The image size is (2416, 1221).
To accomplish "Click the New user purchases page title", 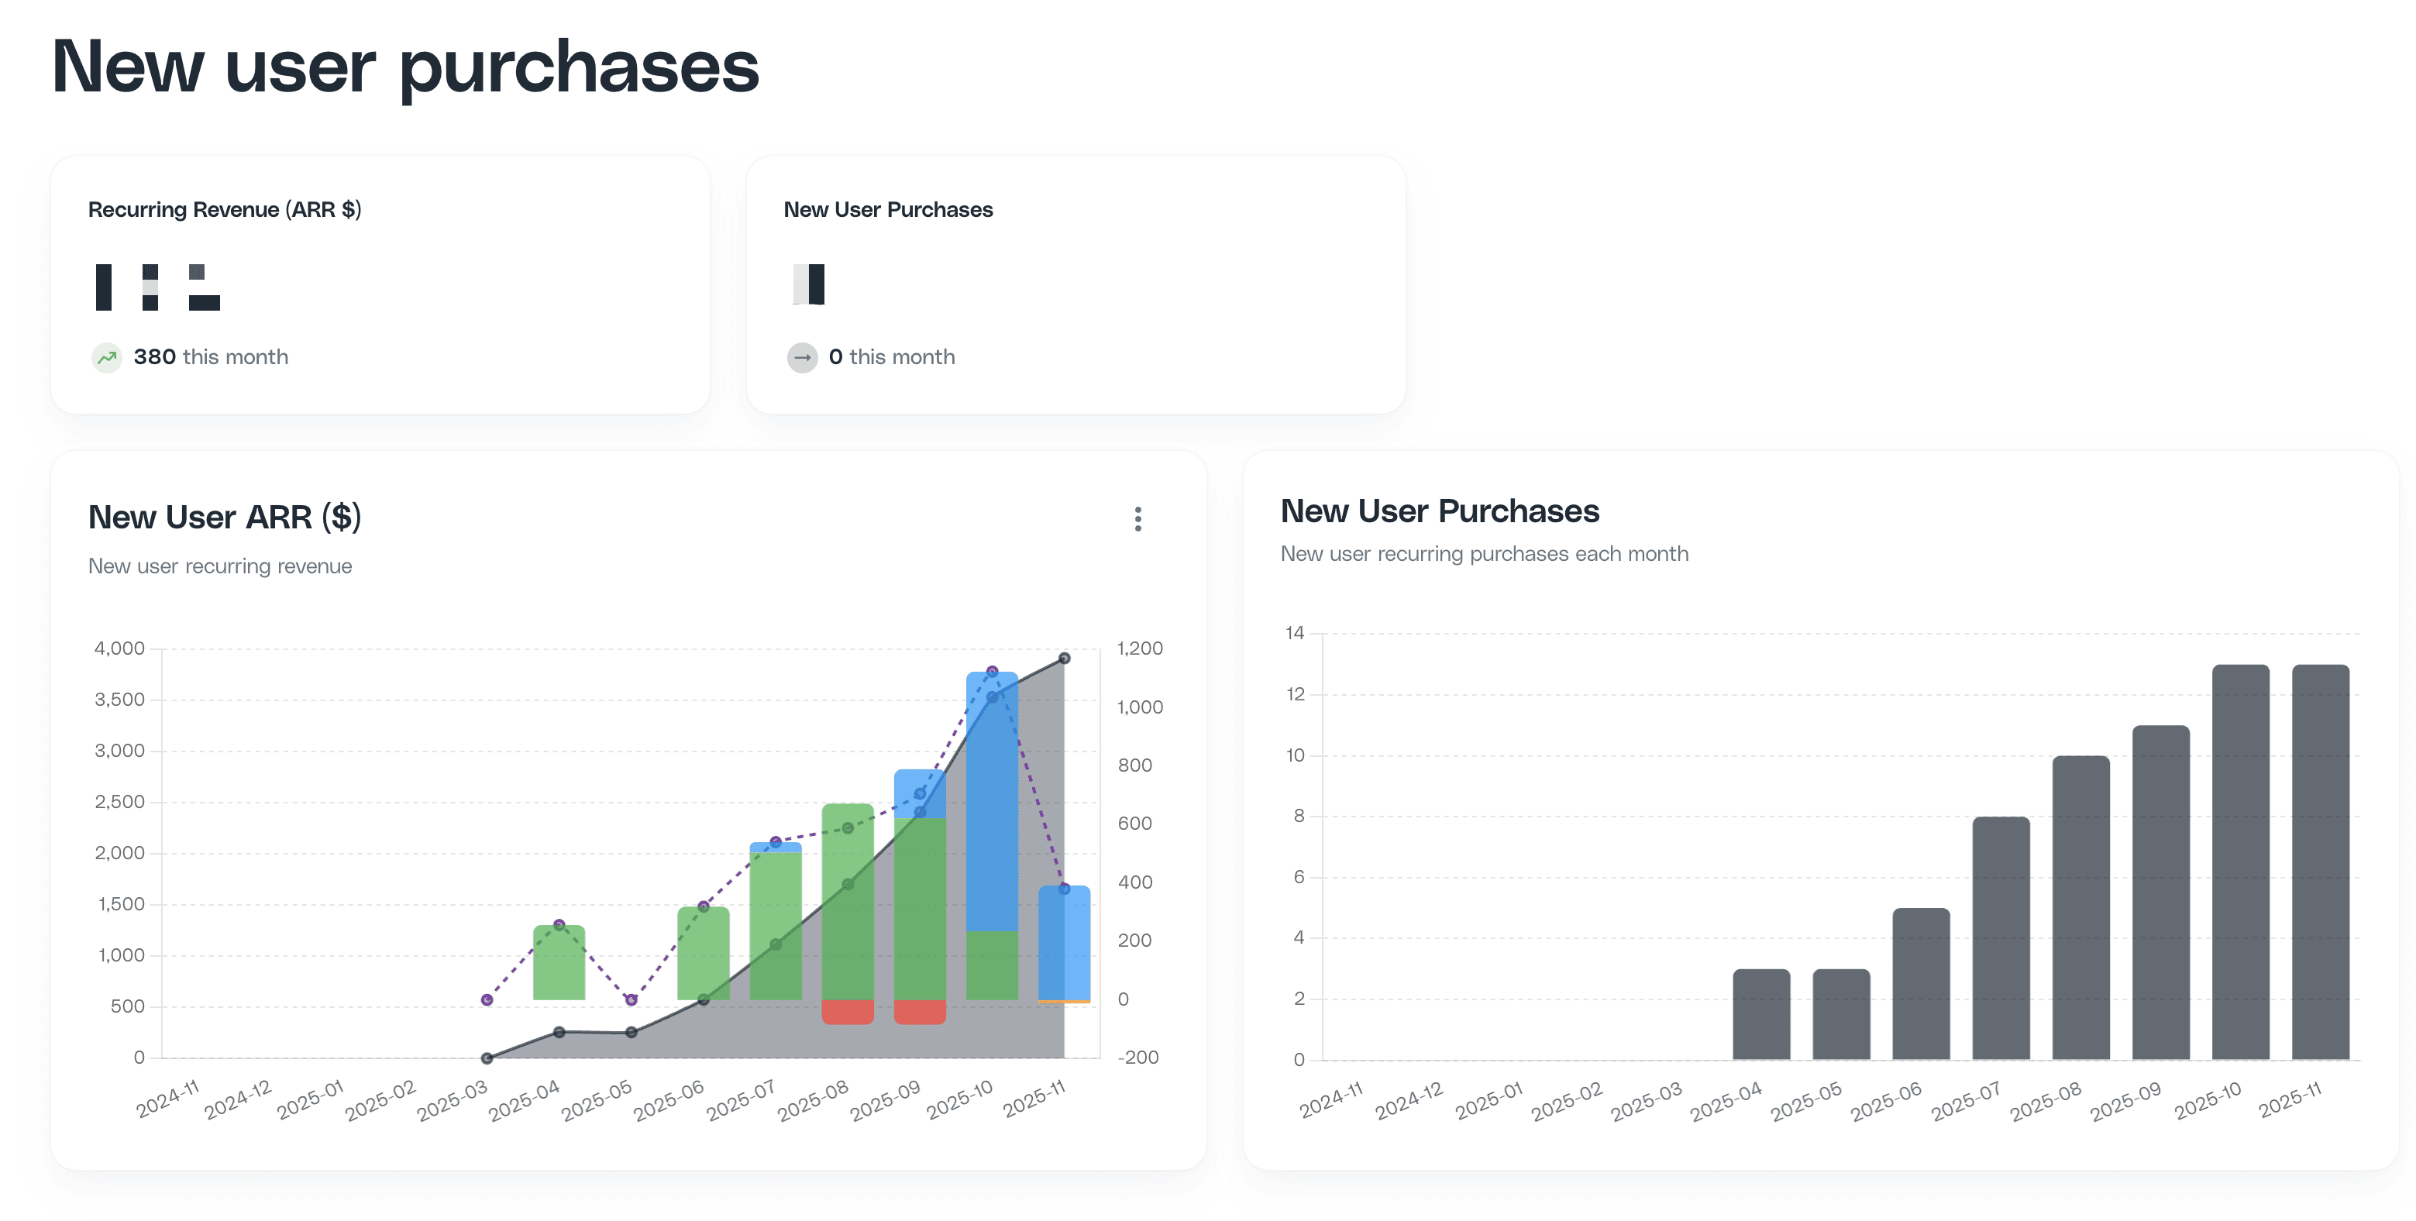I will click(405, 67).
